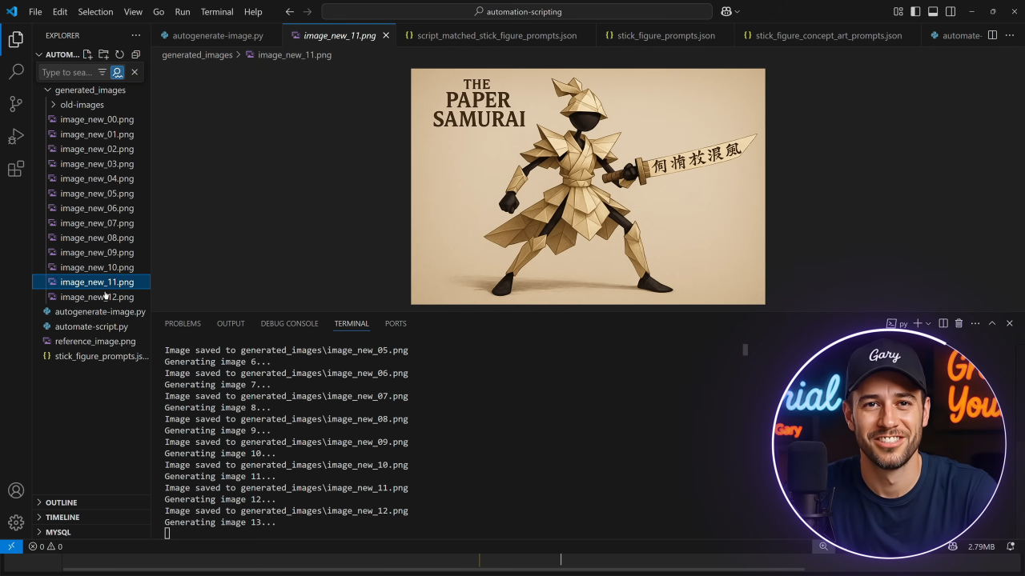Close the Explorer find widget
This screenshot has height=576, width=1025.
coord(135,72)
